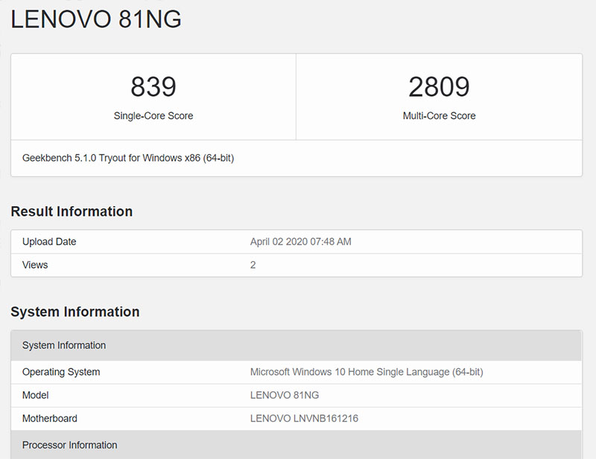The width and height of the screenshot is (596, 459).
Task: Click the Microsoft Windows 10 Home value
Action: point(367,372)
